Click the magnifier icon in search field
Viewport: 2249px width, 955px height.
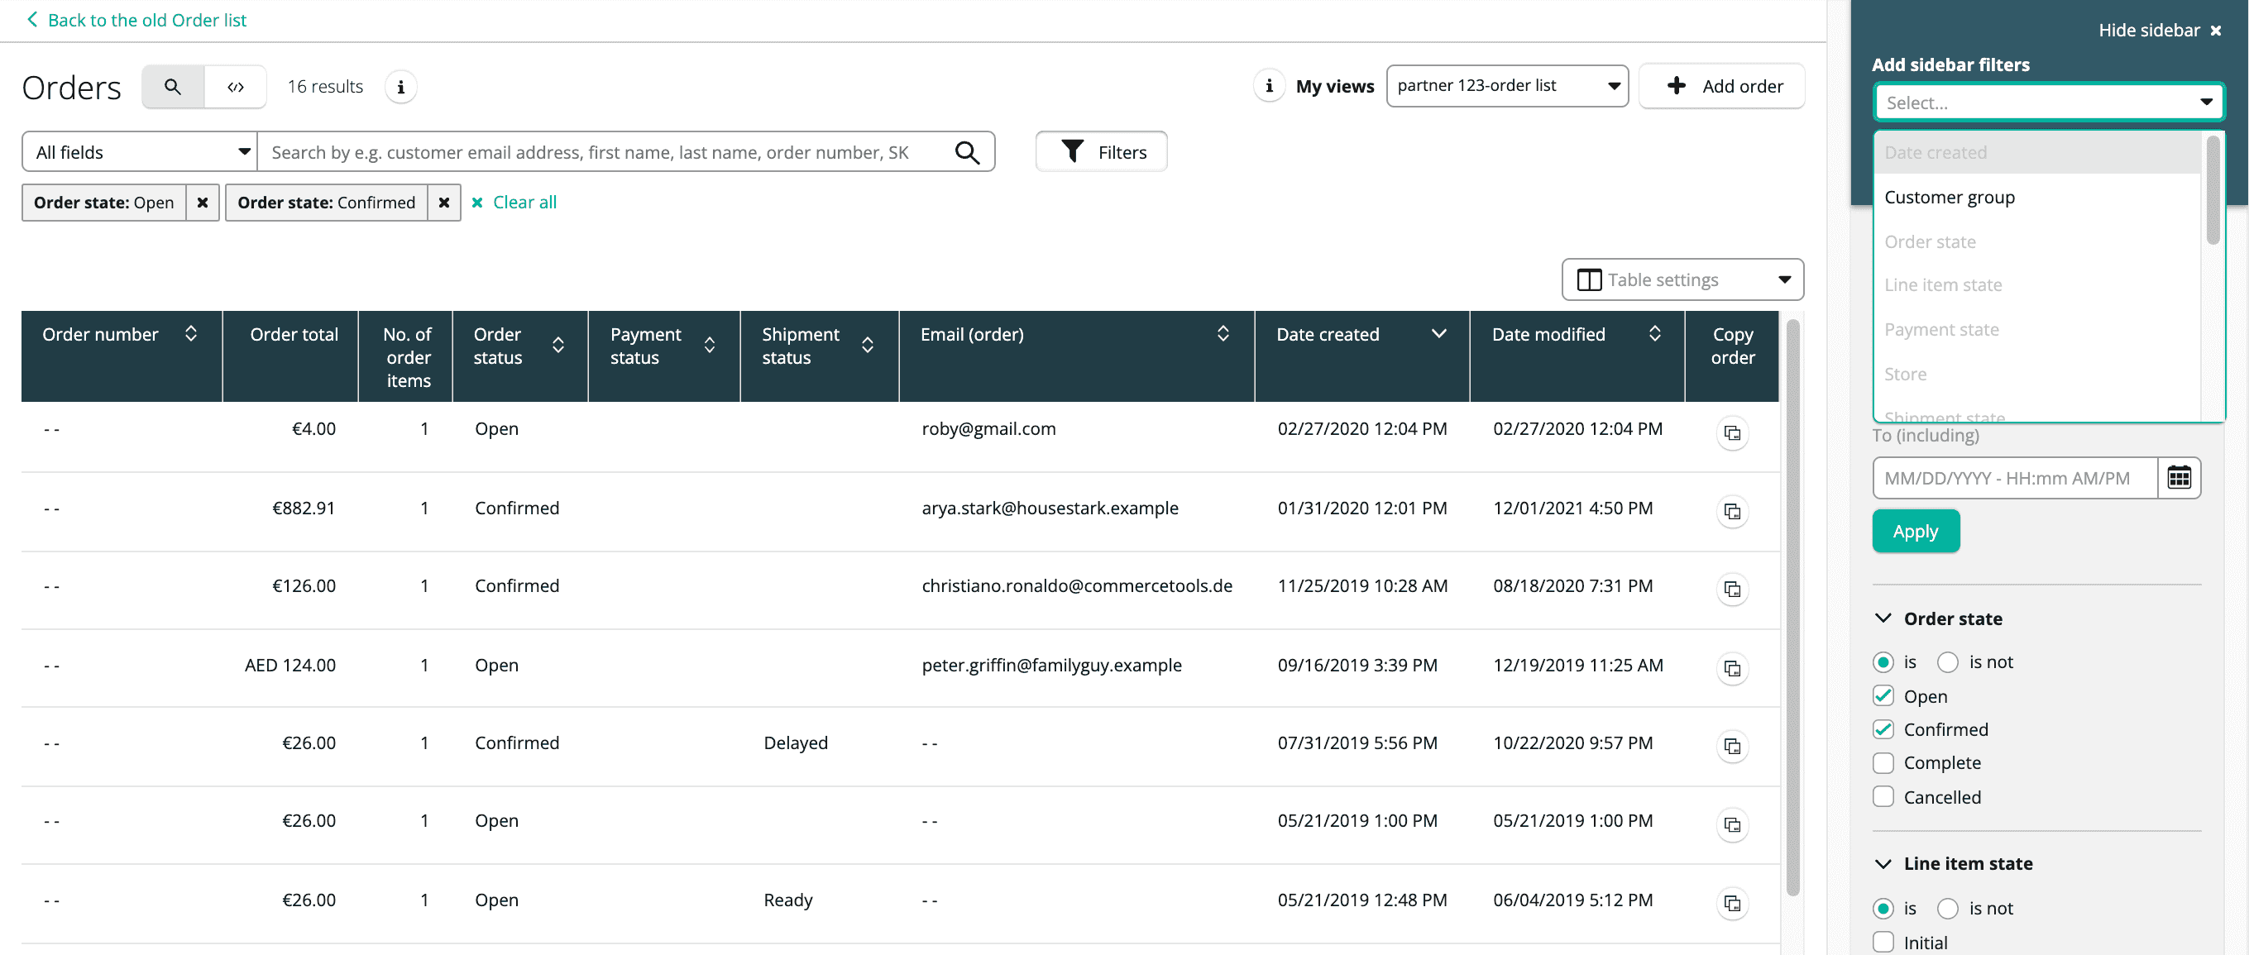[x=966, y=152]
